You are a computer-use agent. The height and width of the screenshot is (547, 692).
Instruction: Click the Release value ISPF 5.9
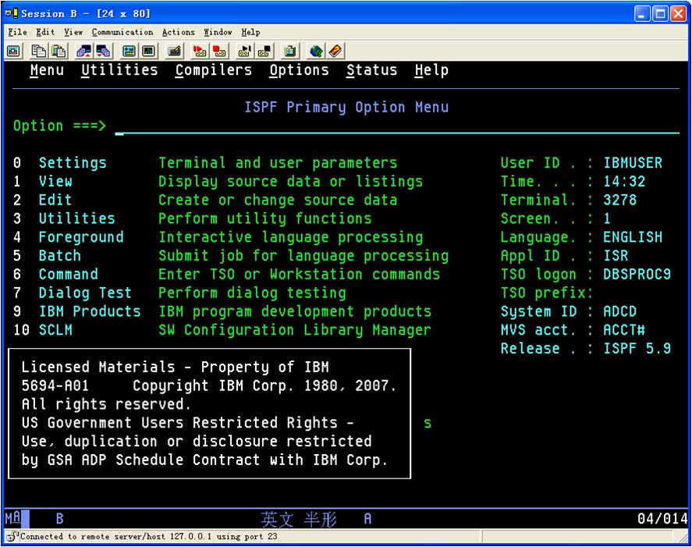pos(637,348)
